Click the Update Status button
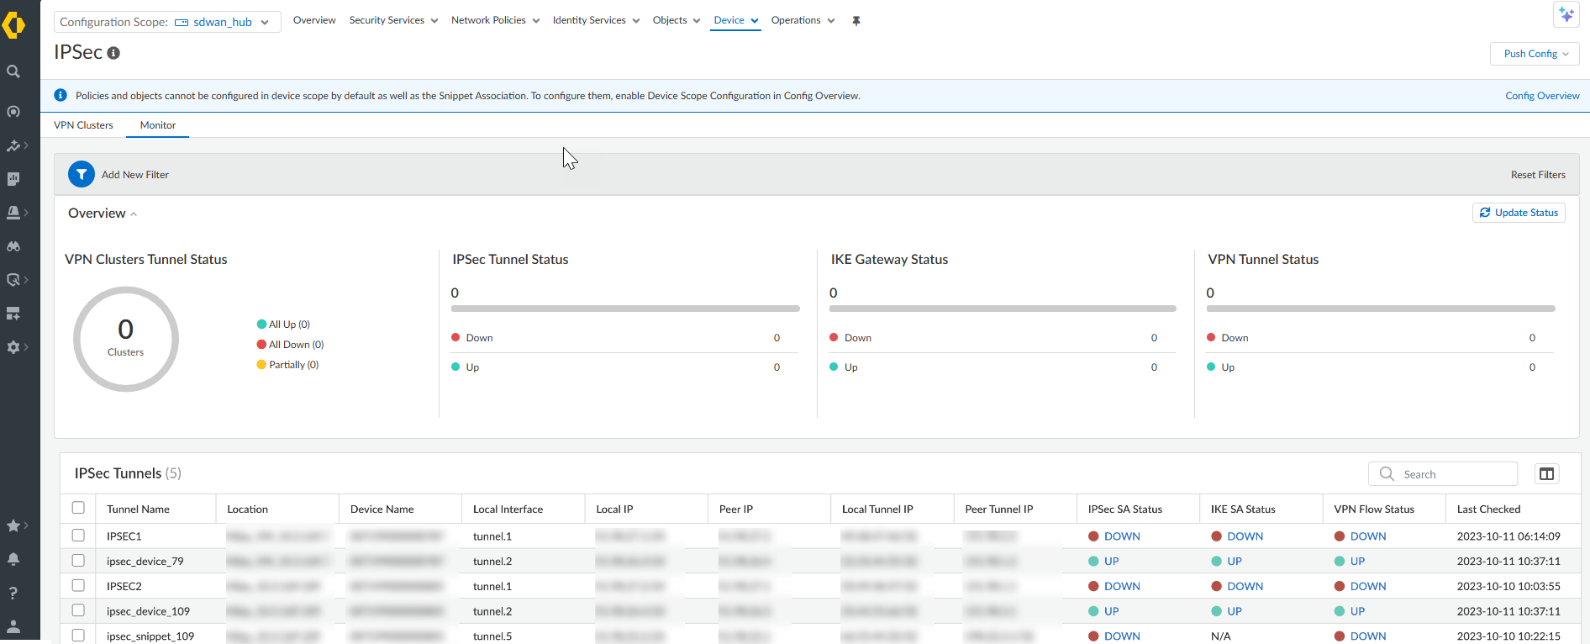 [x=1519, y=213]
